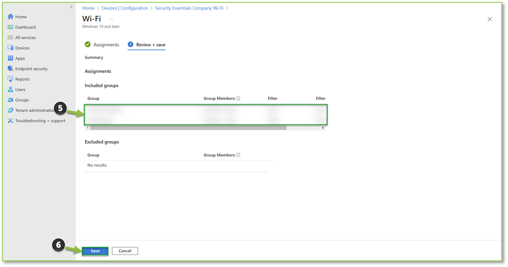The image size is (508, 267).
Task: Close the Wi-Fi pane with X
Action: point(489,19)
